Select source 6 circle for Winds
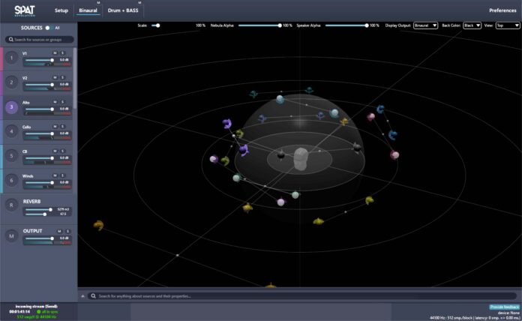The image size is (522, 321). pyautogui.click(x=12, y=181)
